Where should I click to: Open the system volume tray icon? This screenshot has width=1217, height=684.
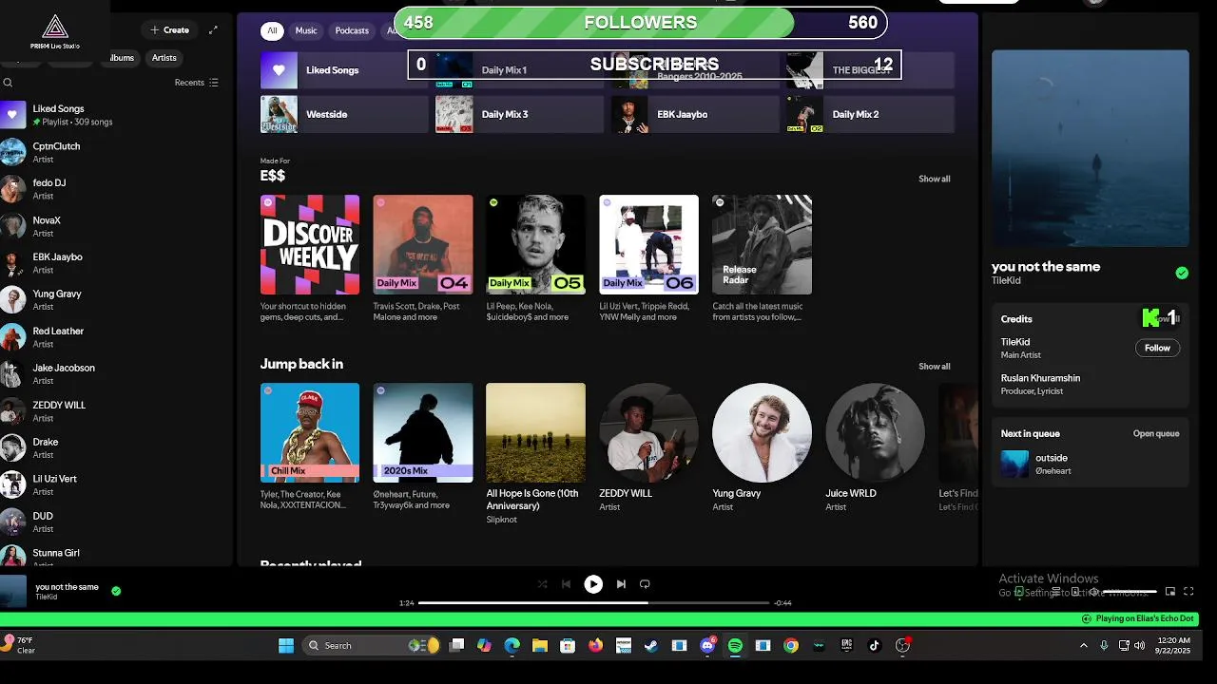[x=1141, y=646]
